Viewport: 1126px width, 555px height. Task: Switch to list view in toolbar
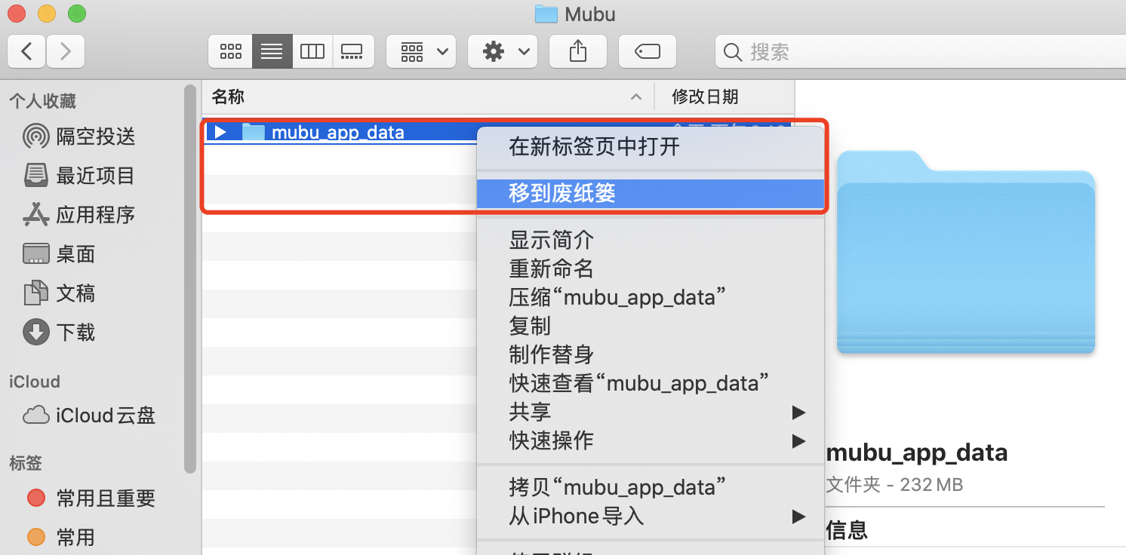pyautogui.click(x=272, y=51)
